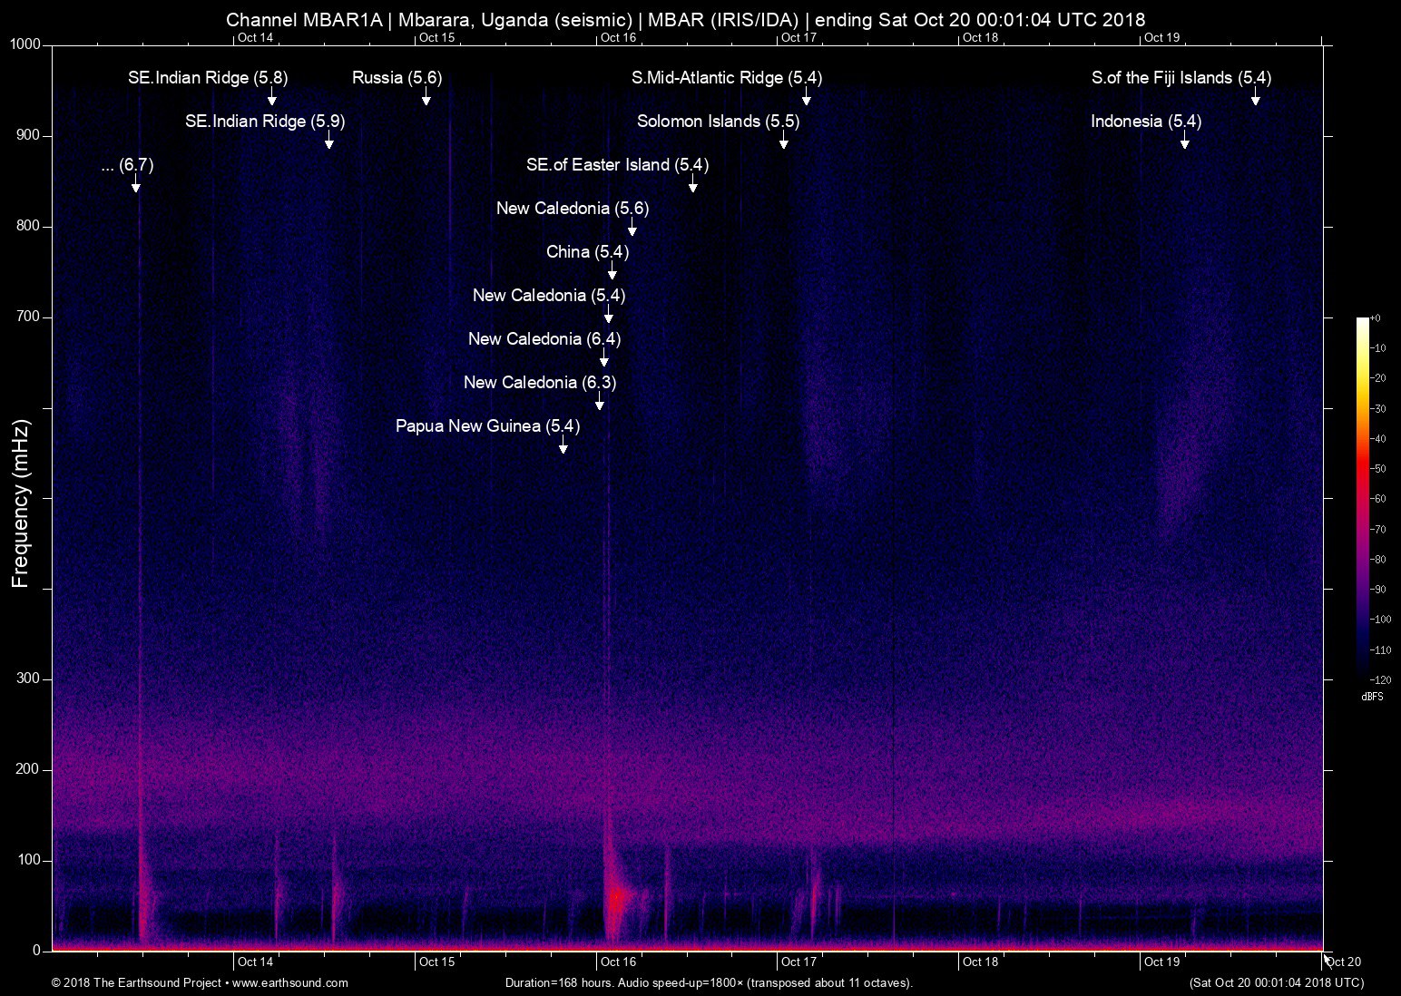The height and width of the screenshot is (996, 1401).
Task: Select the Indonesia (5.4) event arrow
Action: [1145, 121]
